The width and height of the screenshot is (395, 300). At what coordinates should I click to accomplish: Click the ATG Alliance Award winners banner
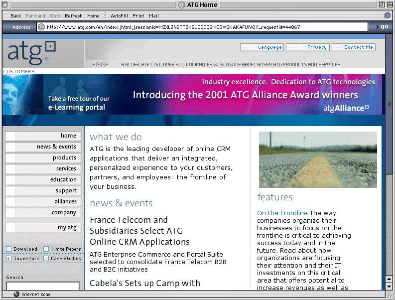coord(255,95)
